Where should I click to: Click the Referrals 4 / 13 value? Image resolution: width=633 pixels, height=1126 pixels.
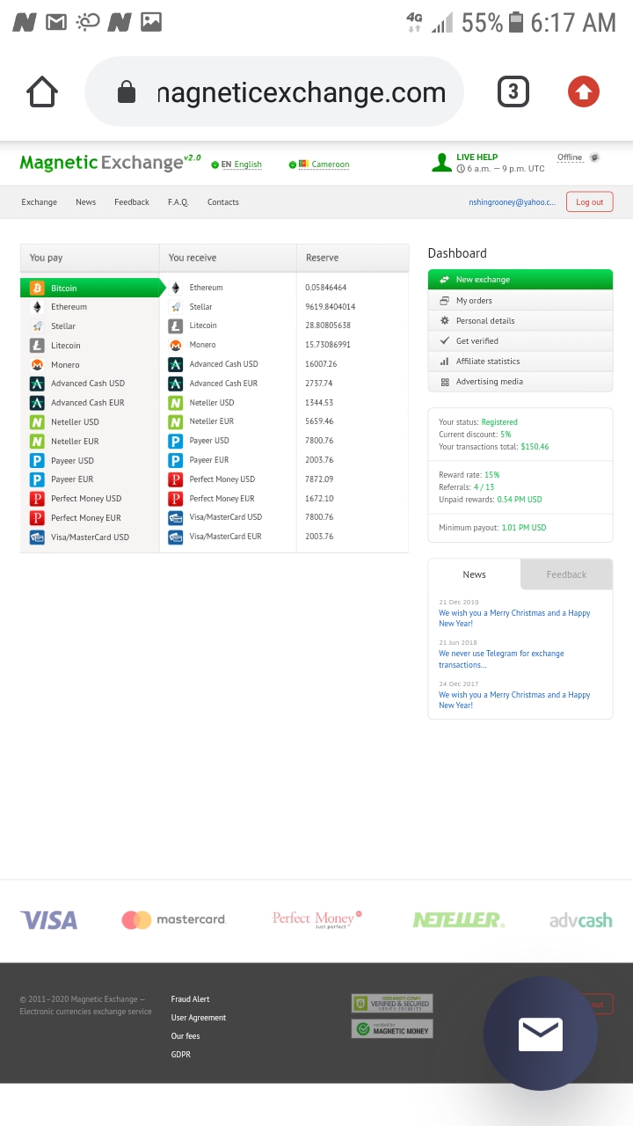tap(484, 487)
